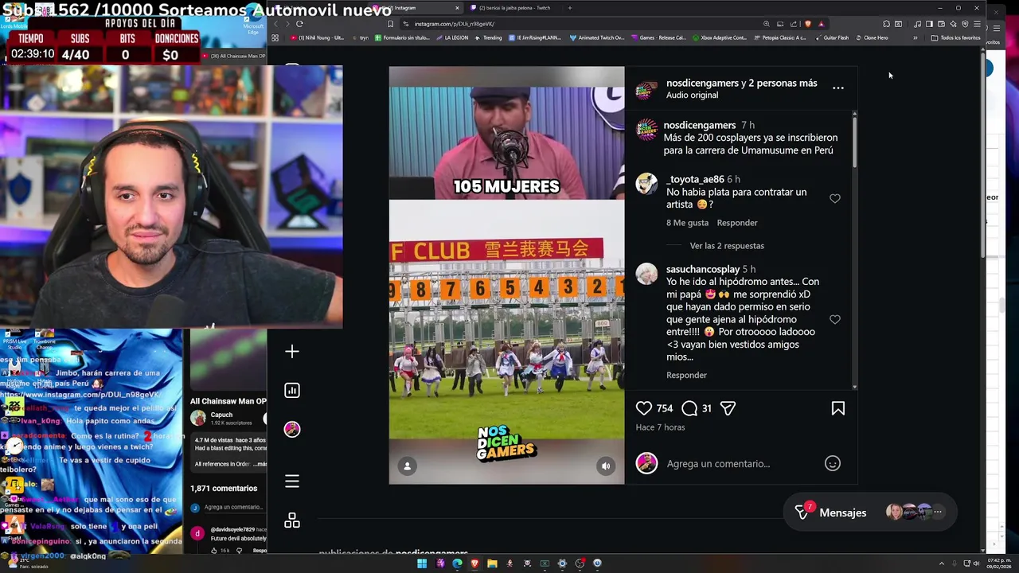Open the post's three-dot options menu
Viewport: 1019px width, 573px height.
tap(838, 88)
